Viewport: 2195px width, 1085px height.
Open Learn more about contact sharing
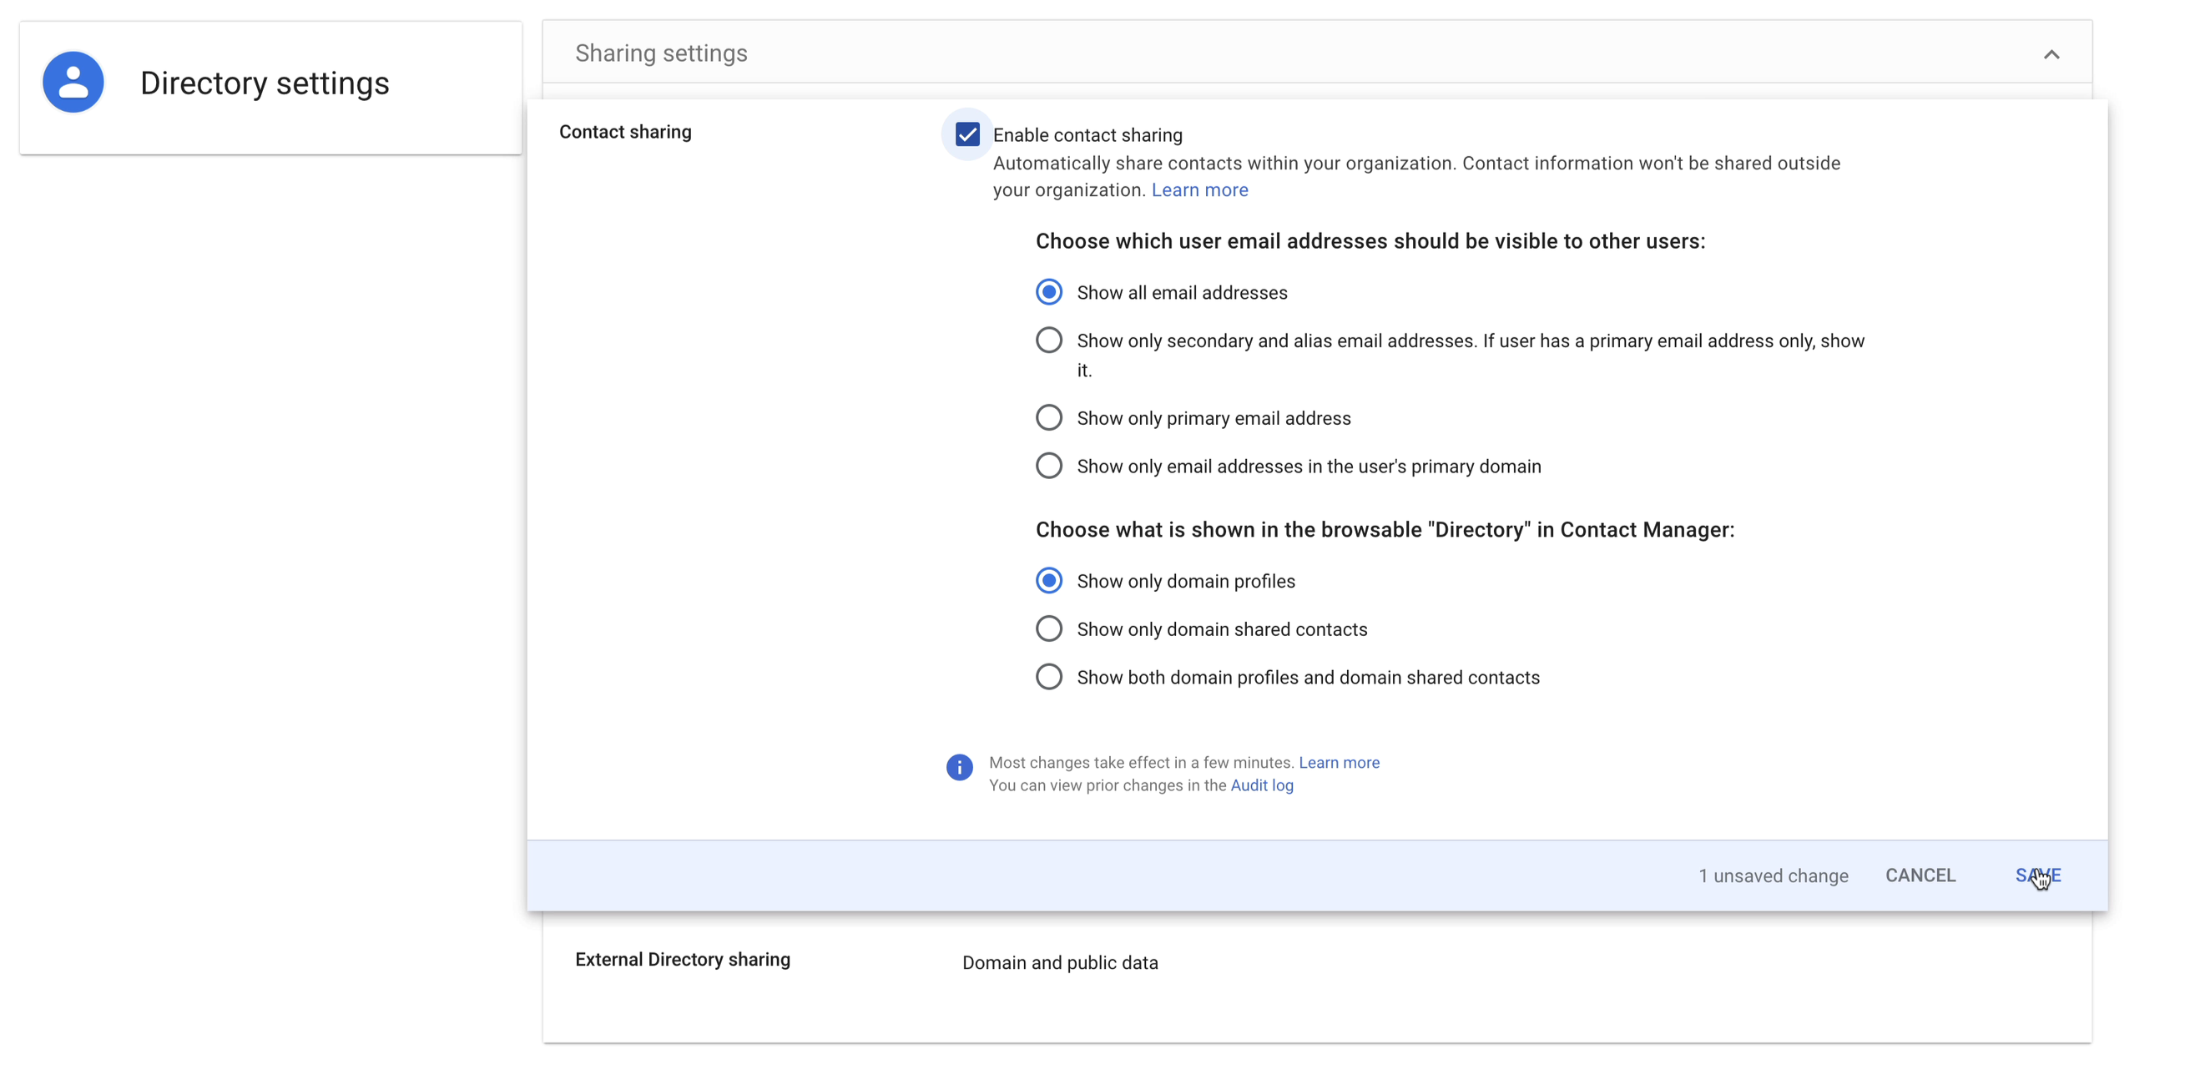(x=1198, y=189)
